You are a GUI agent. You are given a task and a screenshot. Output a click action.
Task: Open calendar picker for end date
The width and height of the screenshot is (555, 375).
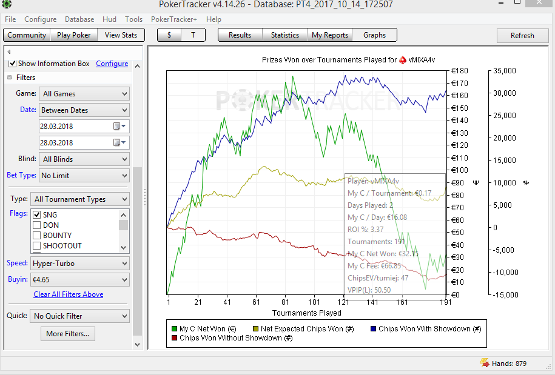119,142
